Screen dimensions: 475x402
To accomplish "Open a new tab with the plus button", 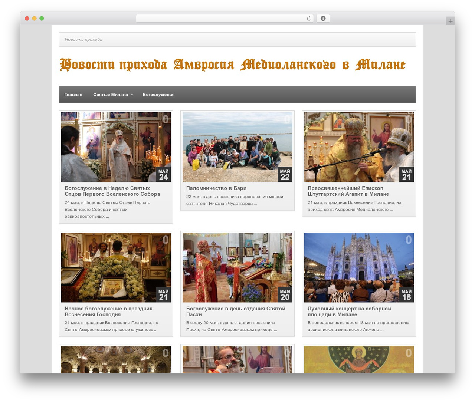I will click(450, 21).
